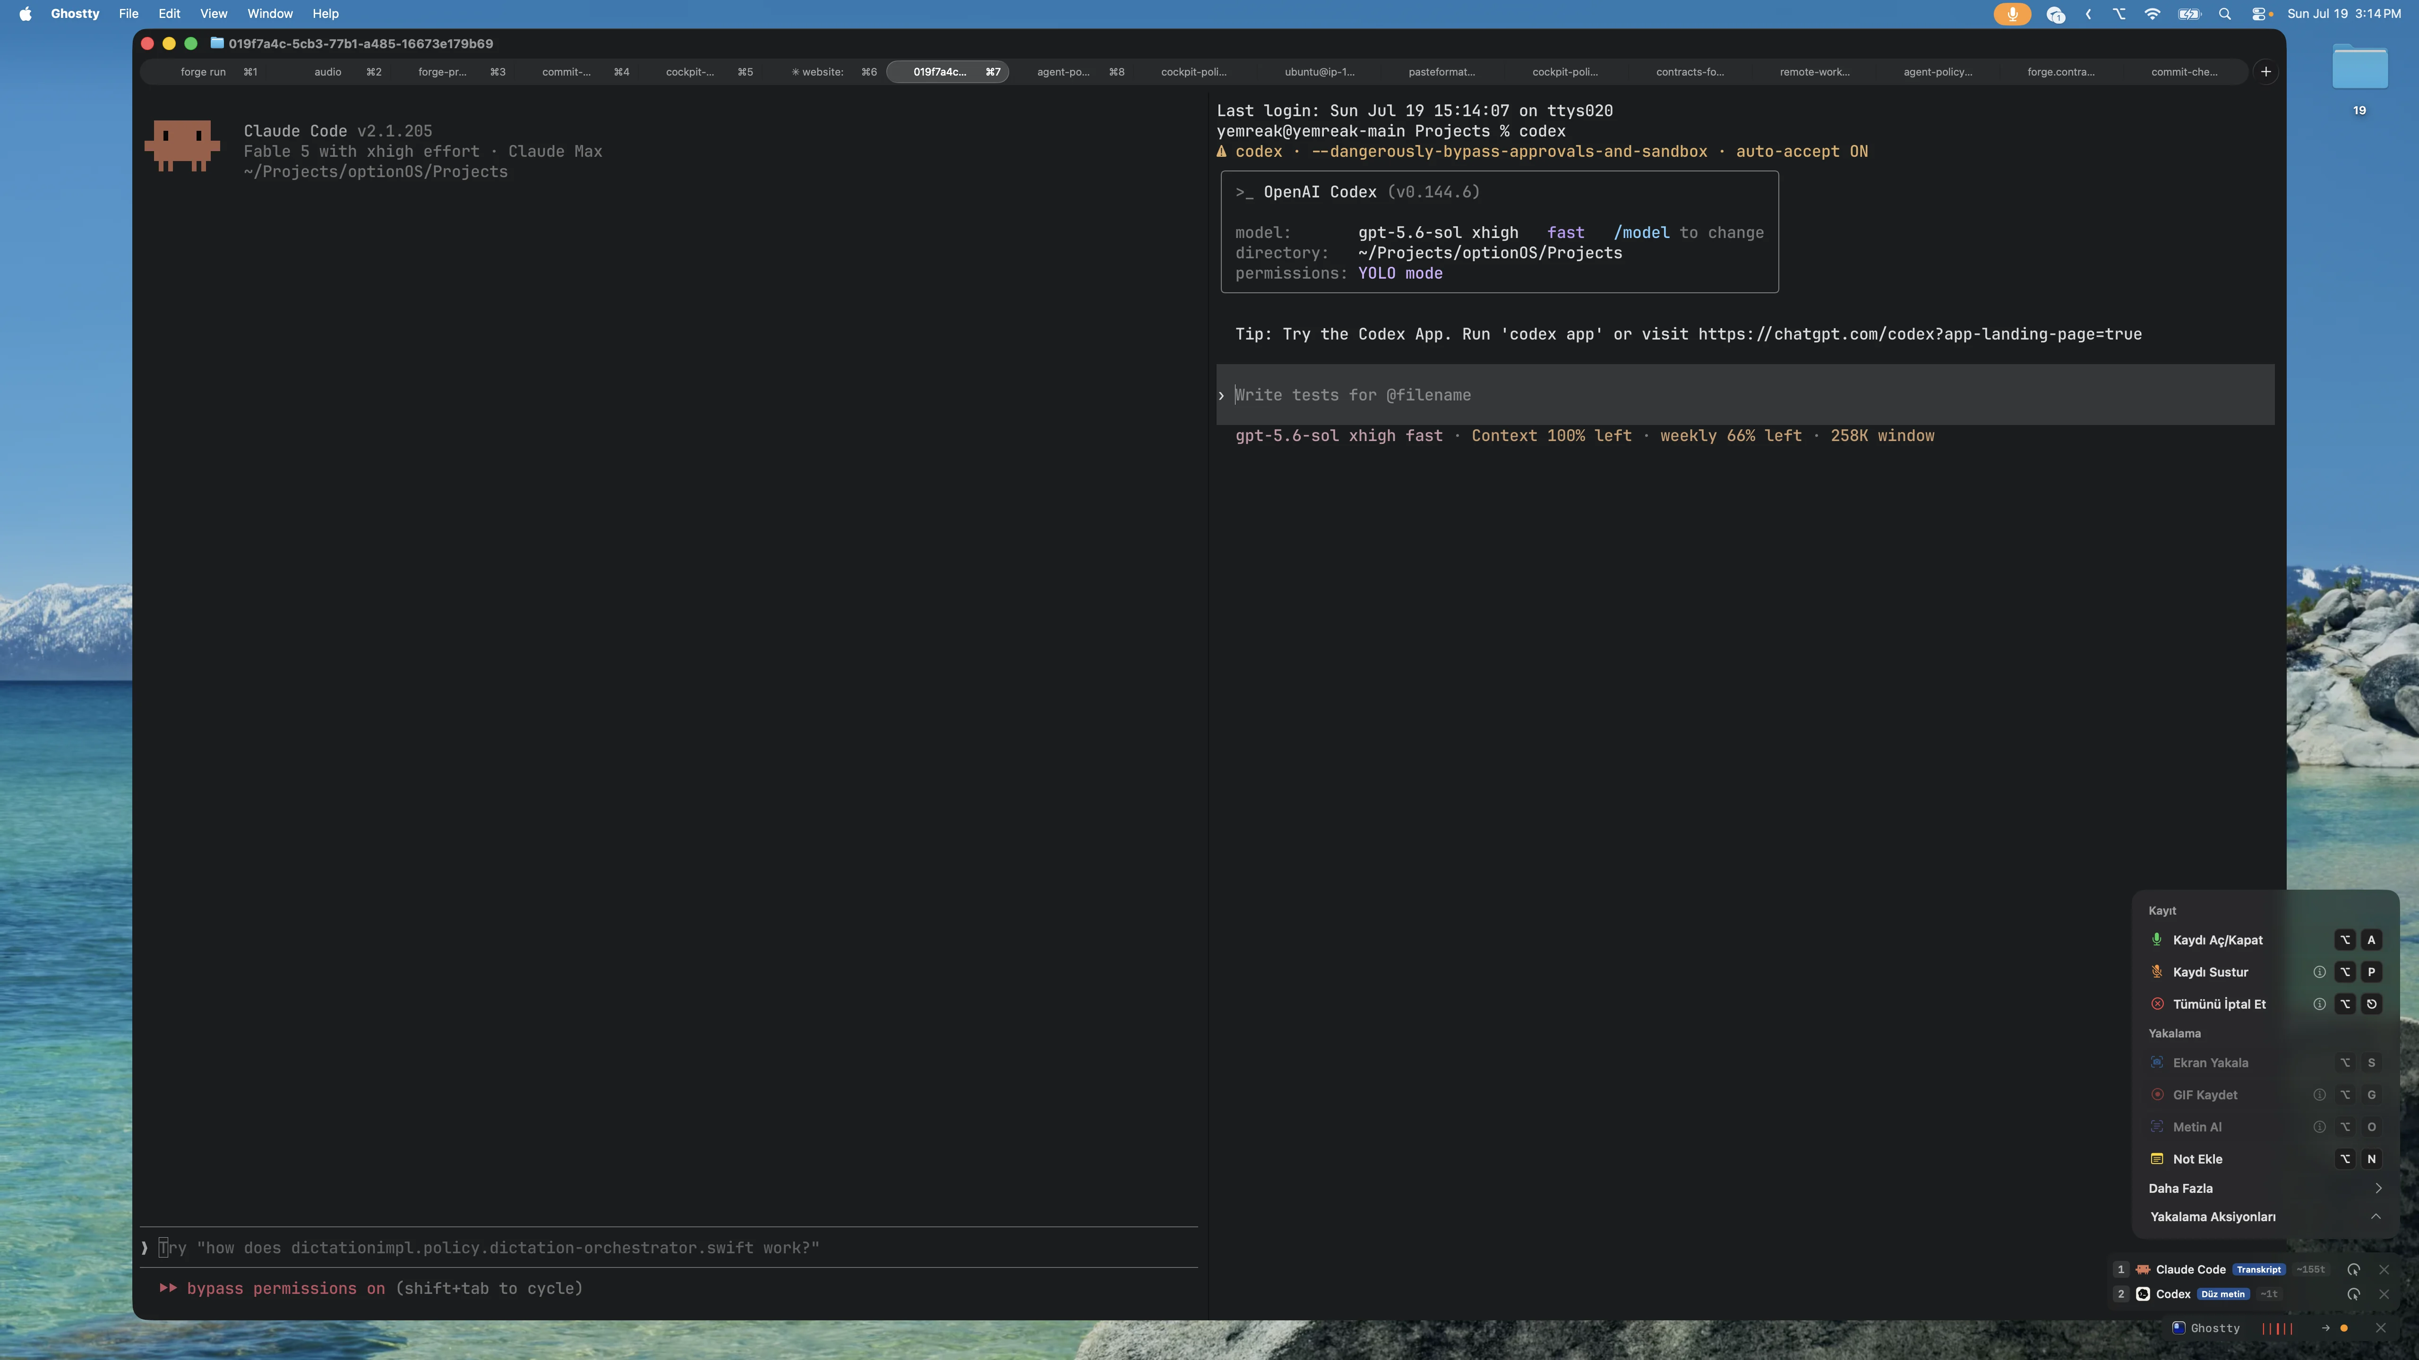Screen dimensions: 2419x1360
Task: Click the folder icon in the window title
Action: [x=217, y=43]
